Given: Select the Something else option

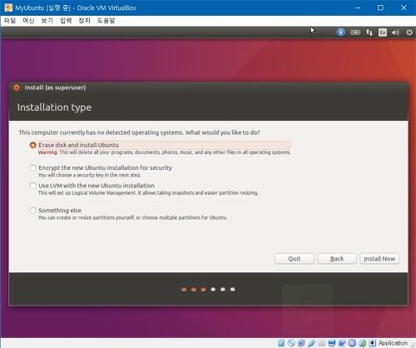Looking at the screenshot, I should point(32,211).
